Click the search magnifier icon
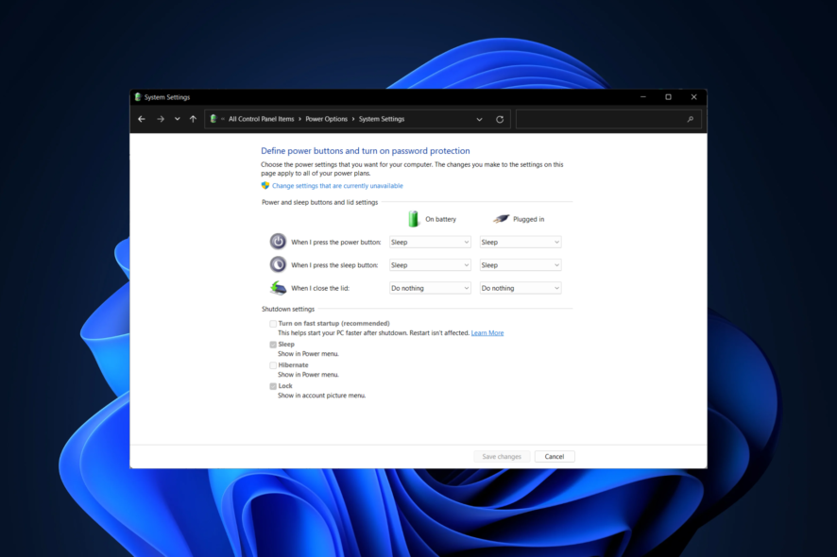The image size is (837, 557). 691,120
